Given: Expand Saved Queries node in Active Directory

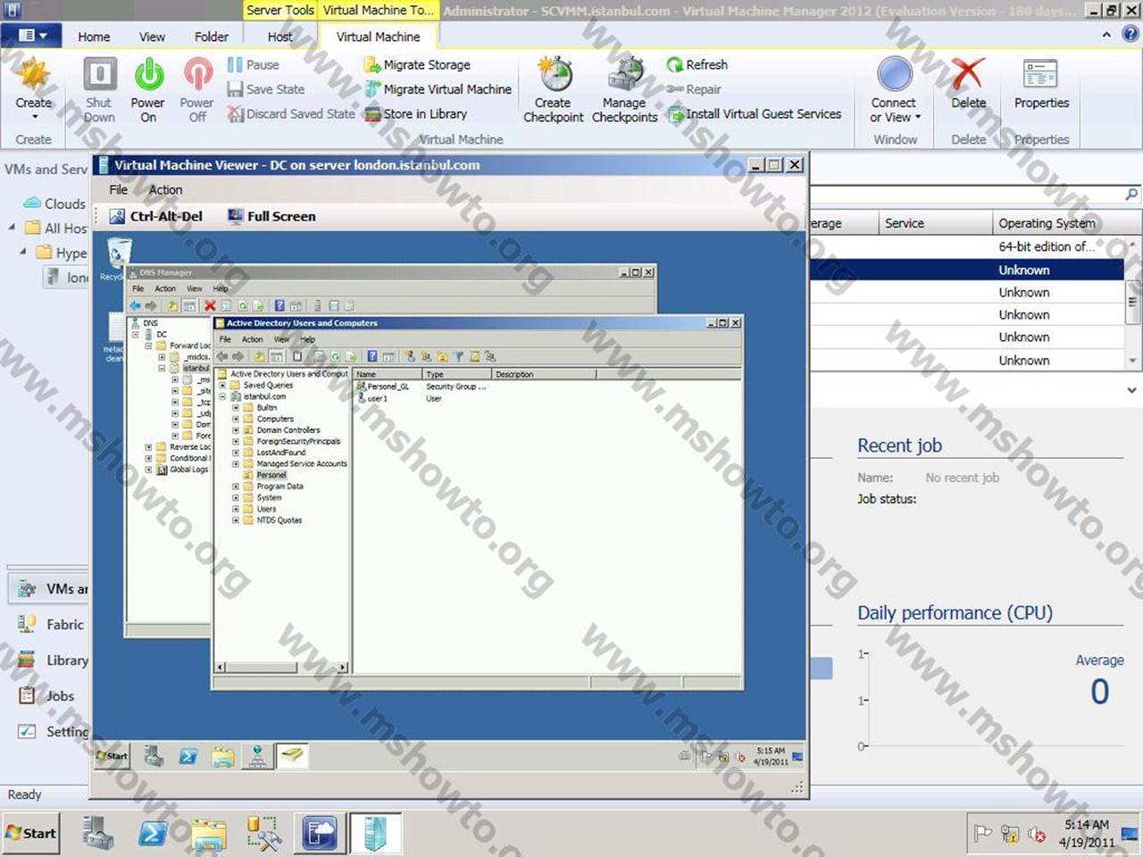Looking at the screenshot, I should 222,386.
